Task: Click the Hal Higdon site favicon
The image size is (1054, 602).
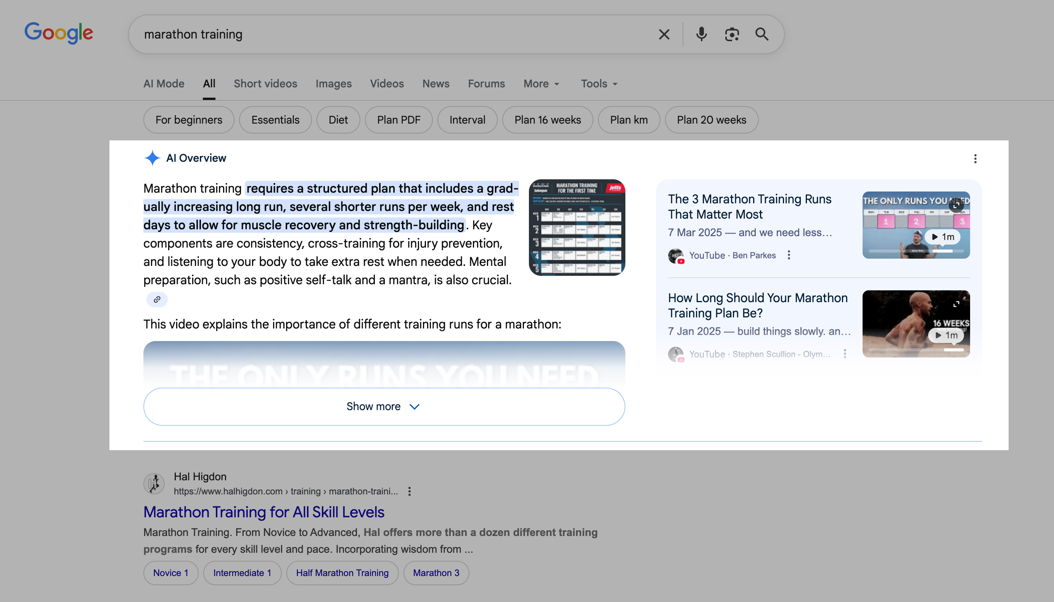Action: 154,484
